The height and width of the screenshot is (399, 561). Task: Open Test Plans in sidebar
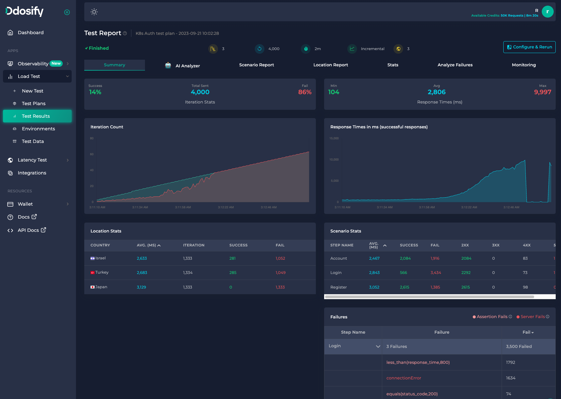pyautogui.click(x=34, y=103)
